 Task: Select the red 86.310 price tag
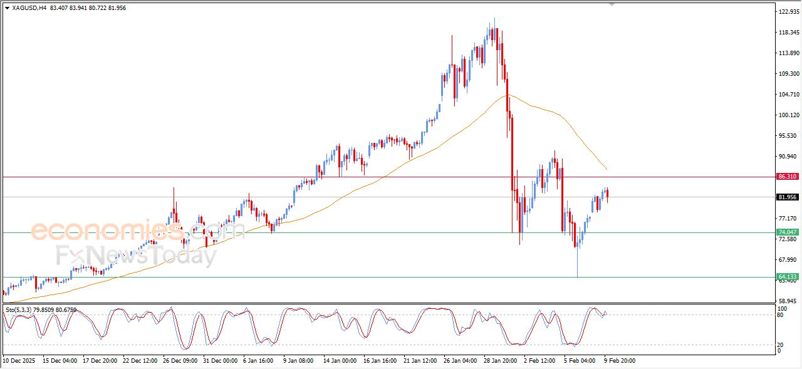coord(788,177)
